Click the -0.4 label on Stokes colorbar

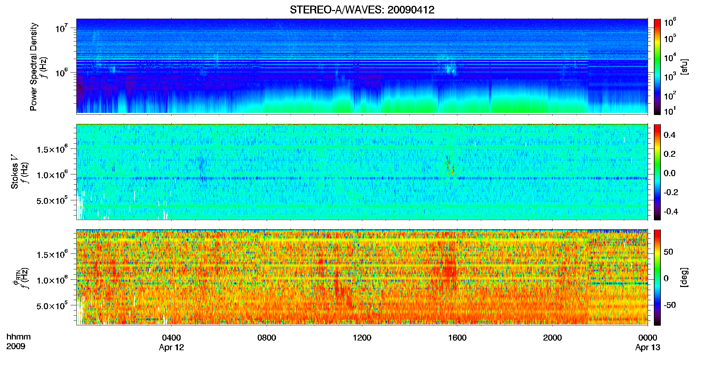pos(671,212)
